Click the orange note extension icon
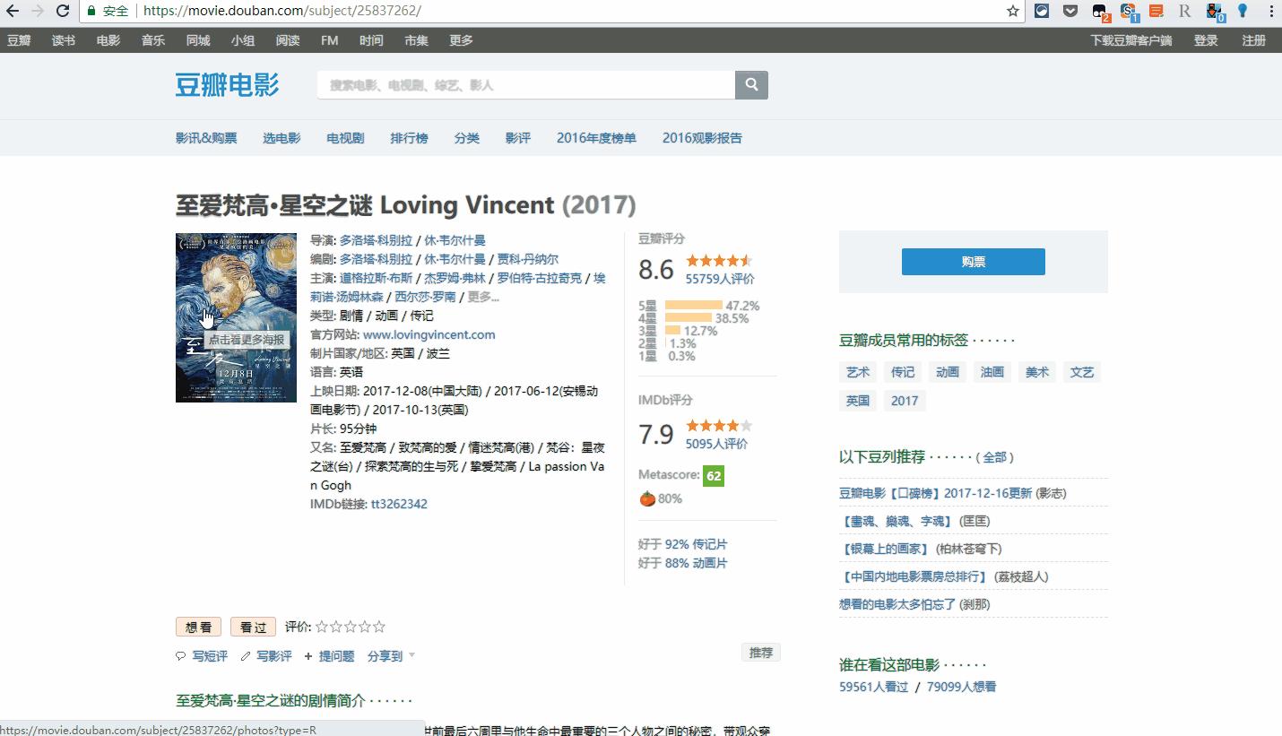1282x736 pixels. (x=1156, y=11)
